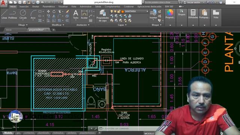Viewport: 240px width, 135px height.
Task: Click the search keyword input field
Action: [x=161, y=2]
